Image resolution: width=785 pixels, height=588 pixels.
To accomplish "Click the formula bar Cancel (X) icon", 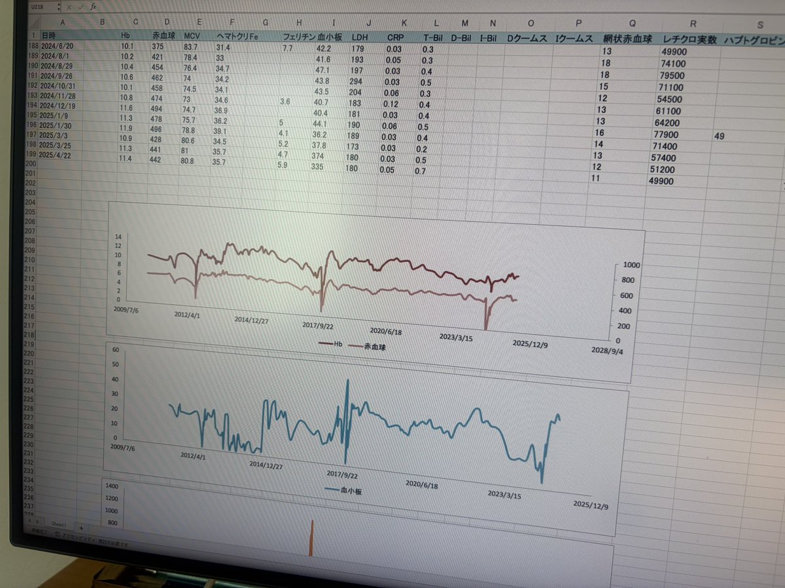I will (x=69, y=7).
